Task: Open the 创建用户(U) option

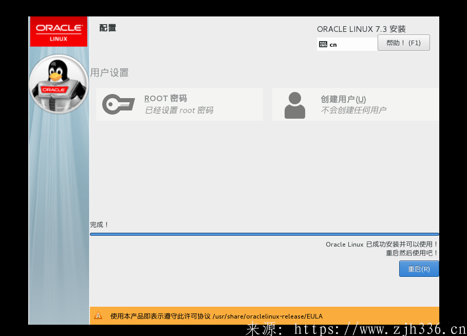Action: pyautogui.click(x=343, y=99)
